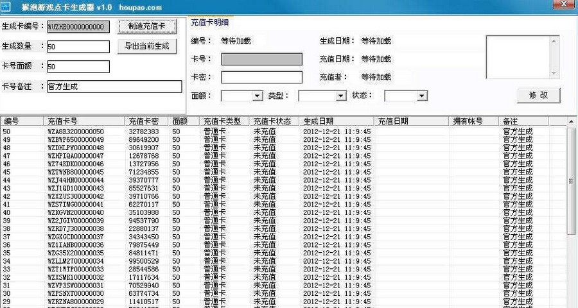
Task: Click card password 28544586
Action: click(144, 269)
